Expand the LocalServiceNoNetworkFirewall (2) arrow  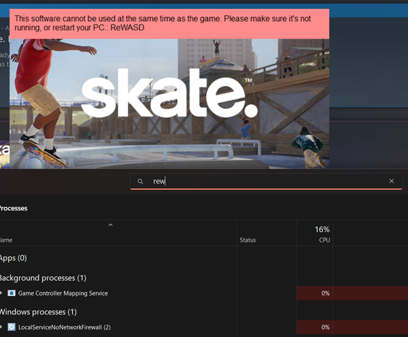pyautogui.click(x=1, y=327)
